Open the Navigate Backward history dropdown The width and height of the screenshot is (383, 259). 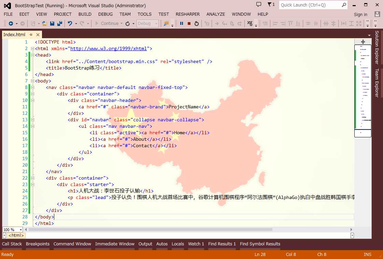click(x=17, y=24)
